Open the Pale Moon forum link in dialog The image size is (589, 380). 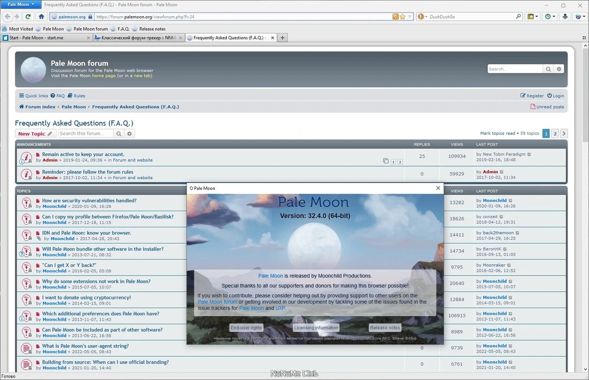pyautogui.click(x=217, y=302)
